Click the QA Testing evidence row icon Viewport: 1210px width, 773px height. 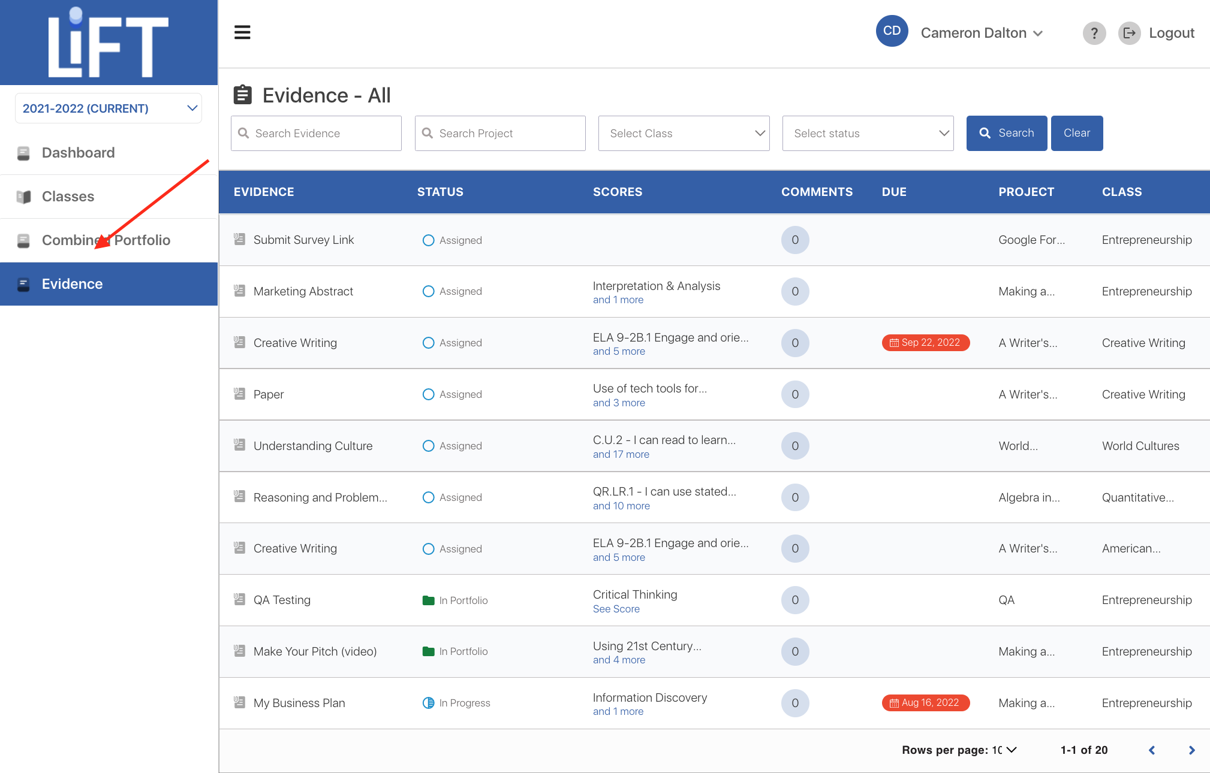point(239,599)
